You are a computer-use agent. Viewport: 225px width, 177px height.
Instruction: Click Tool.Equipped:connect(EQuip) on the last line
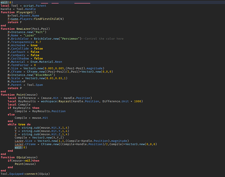pos(25,174)
